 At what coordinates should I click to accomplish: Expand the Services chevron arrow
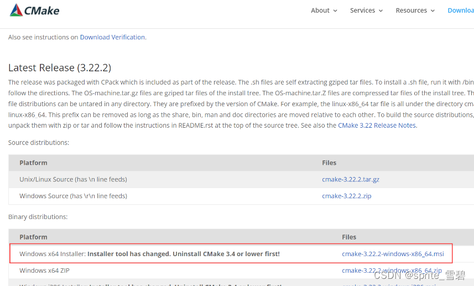(381, 11)
